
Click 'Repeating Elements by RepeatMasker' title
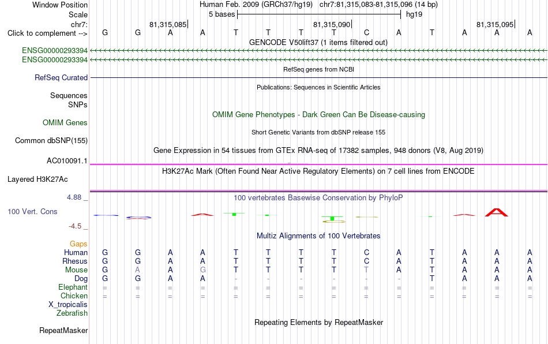pyautogui.click(x=318, y=322)
